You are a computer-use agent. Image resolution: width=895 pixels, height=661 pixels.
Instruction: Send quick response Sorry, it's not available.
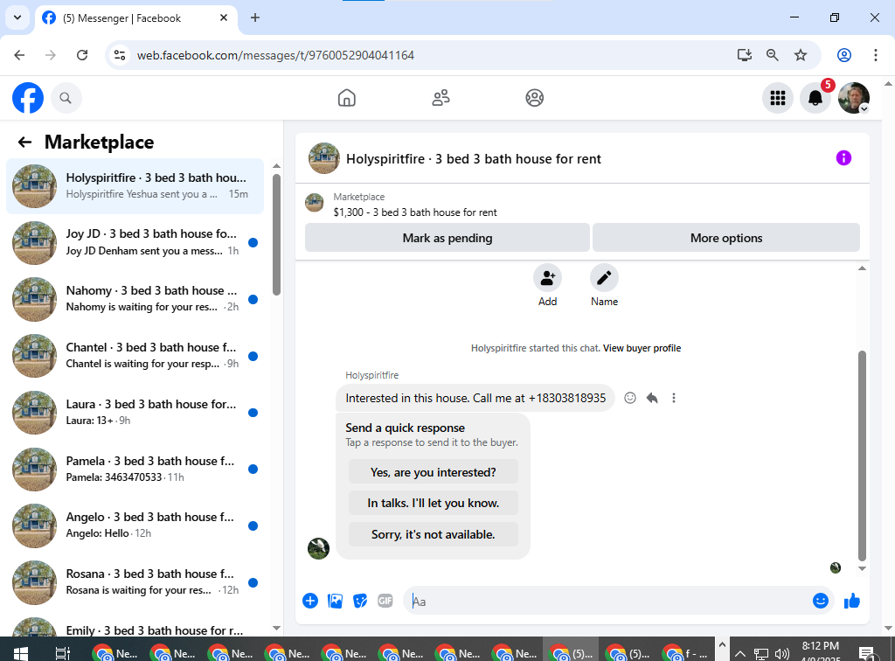(434, 534)
